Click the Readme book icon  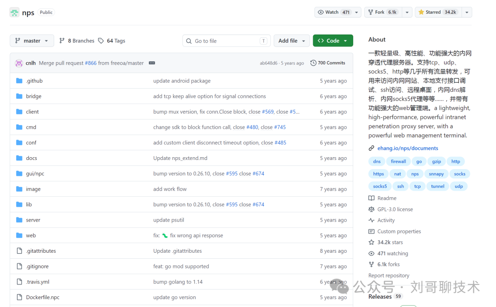pos(372,198)
